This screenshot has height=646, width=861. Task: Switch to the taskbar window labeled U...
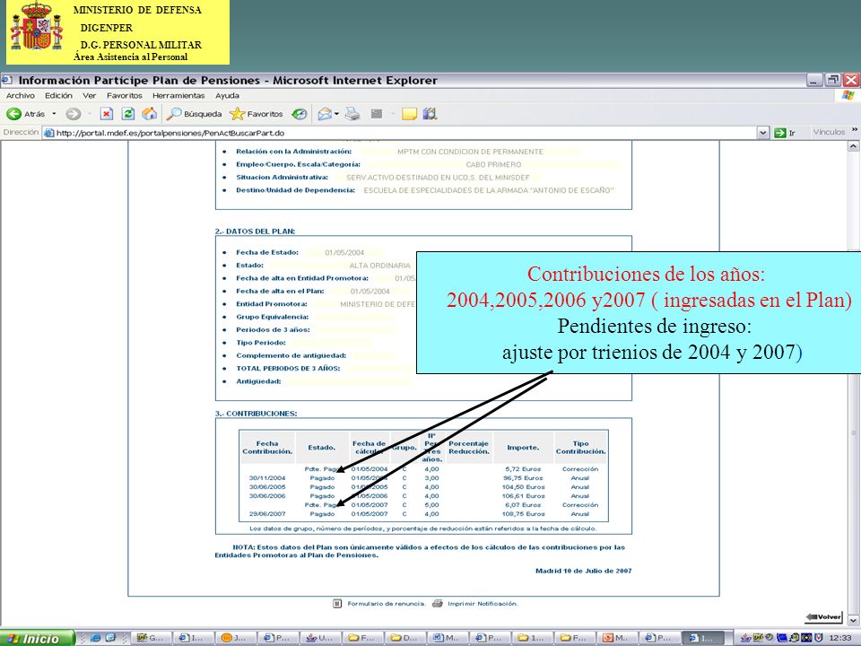[x=319, y=638]
